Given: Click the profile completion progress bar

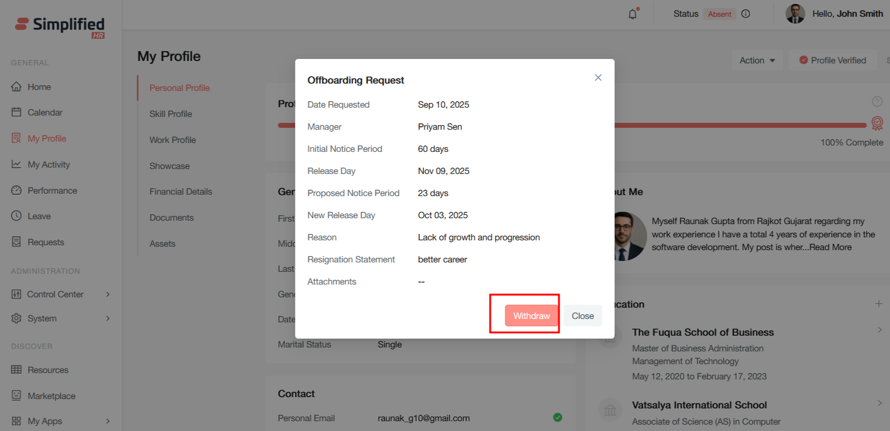Looking at the screenshot, I should pyautogui.click(x=737, y=125).
